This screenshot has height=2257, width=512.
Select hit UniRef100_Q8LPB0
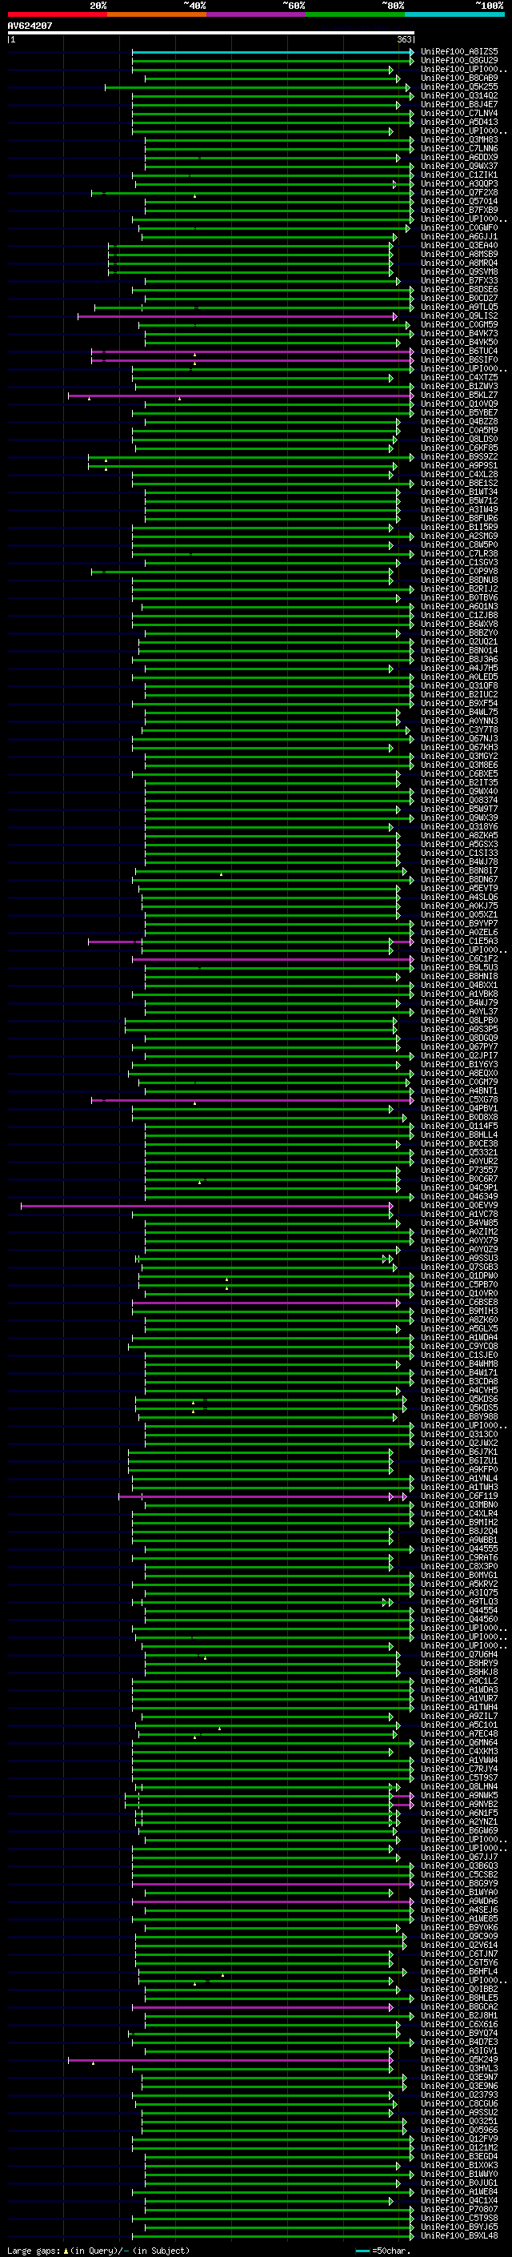pos(459,1021)
